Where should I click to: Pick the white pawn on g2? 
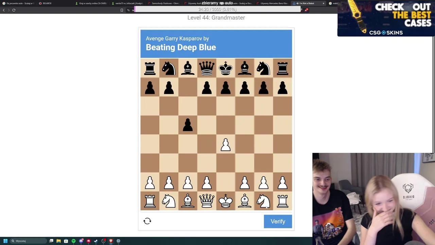tap(263, 182)
